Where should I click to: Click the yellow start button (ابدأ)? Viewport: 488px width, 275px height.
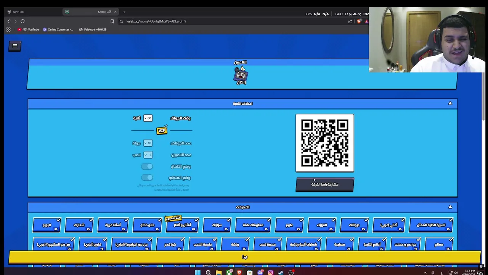(x=244, y=257)
